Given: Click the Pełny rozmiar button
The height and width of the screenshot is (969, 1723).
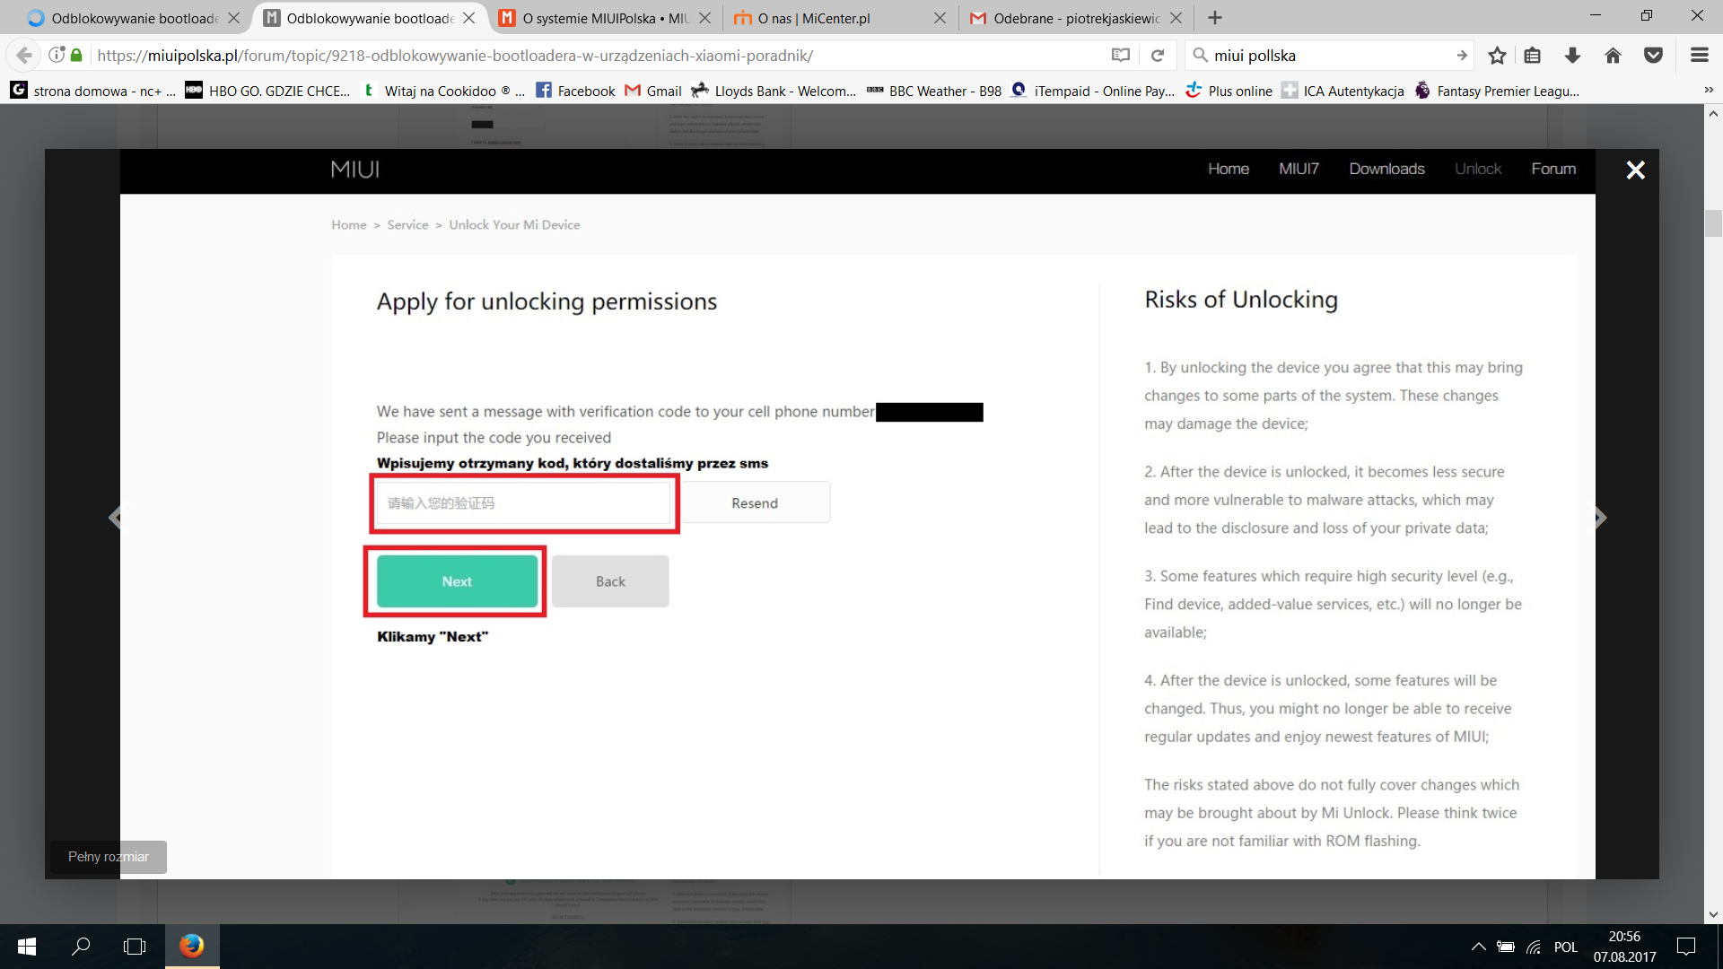Looking at the screenshot, I should point(109,857).
